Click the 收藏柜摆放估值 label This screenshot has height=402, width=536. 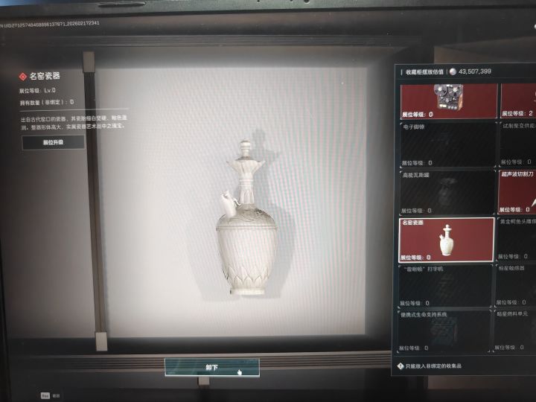[424, 72]
